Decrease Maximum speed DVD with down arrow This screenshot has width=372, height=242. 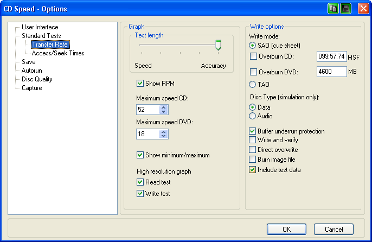[164, 137]
